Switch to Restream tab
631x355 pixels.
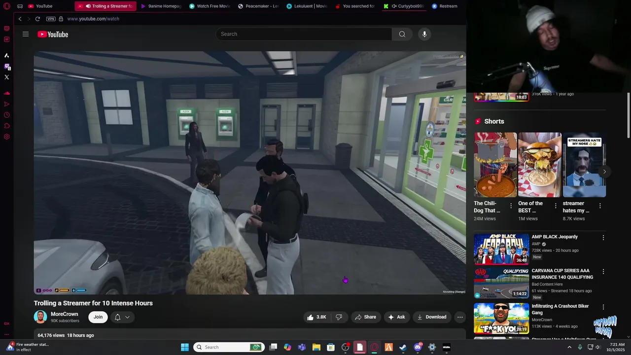pos(445,6)
